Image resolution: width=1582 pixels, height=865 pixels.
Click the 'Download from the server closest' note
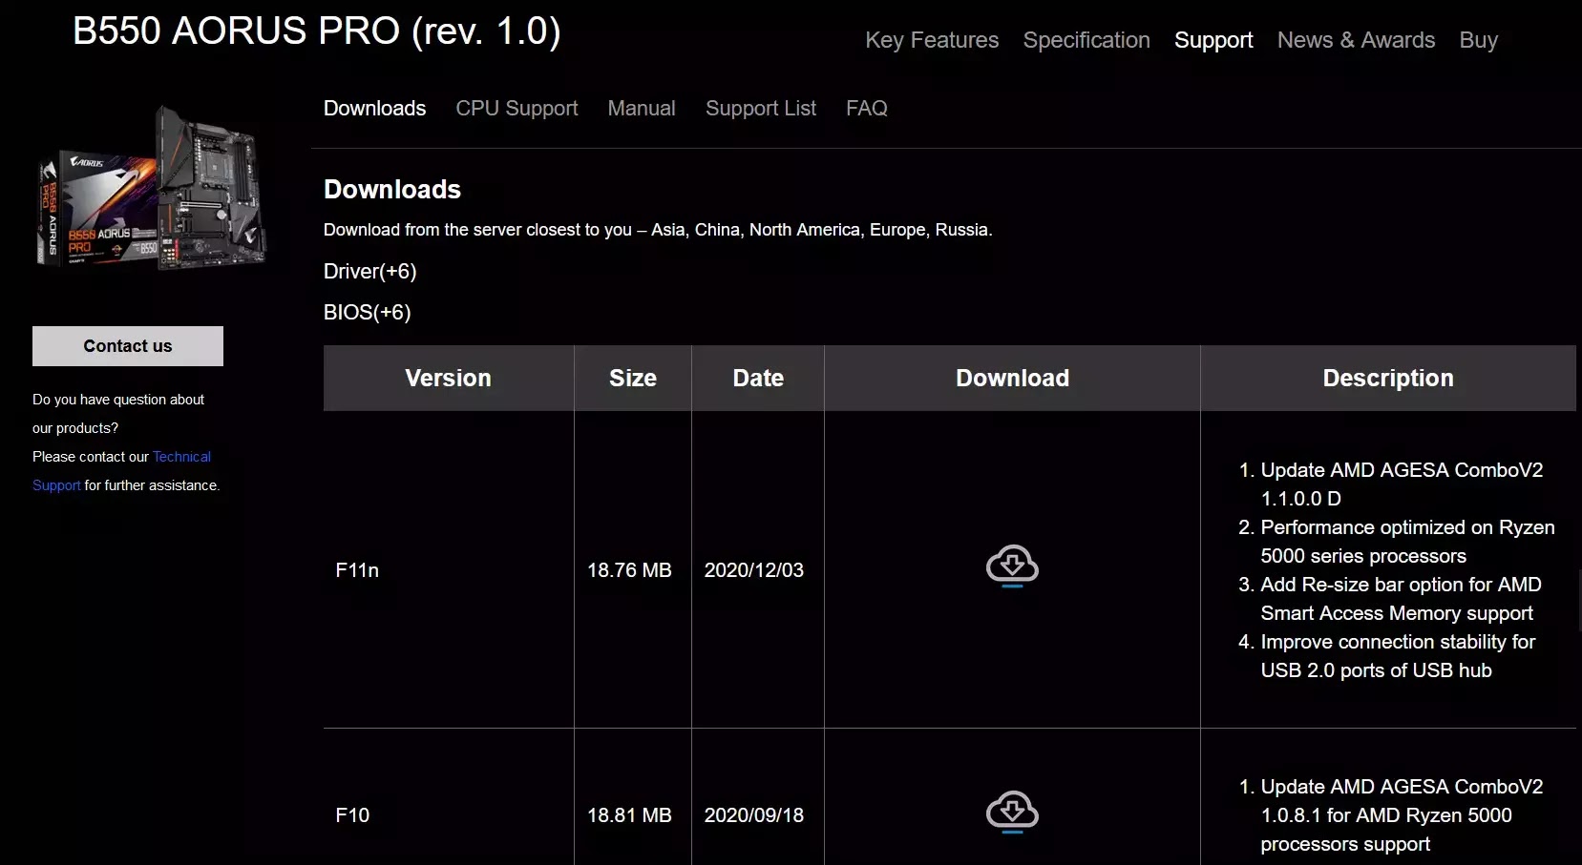point(658,230)
